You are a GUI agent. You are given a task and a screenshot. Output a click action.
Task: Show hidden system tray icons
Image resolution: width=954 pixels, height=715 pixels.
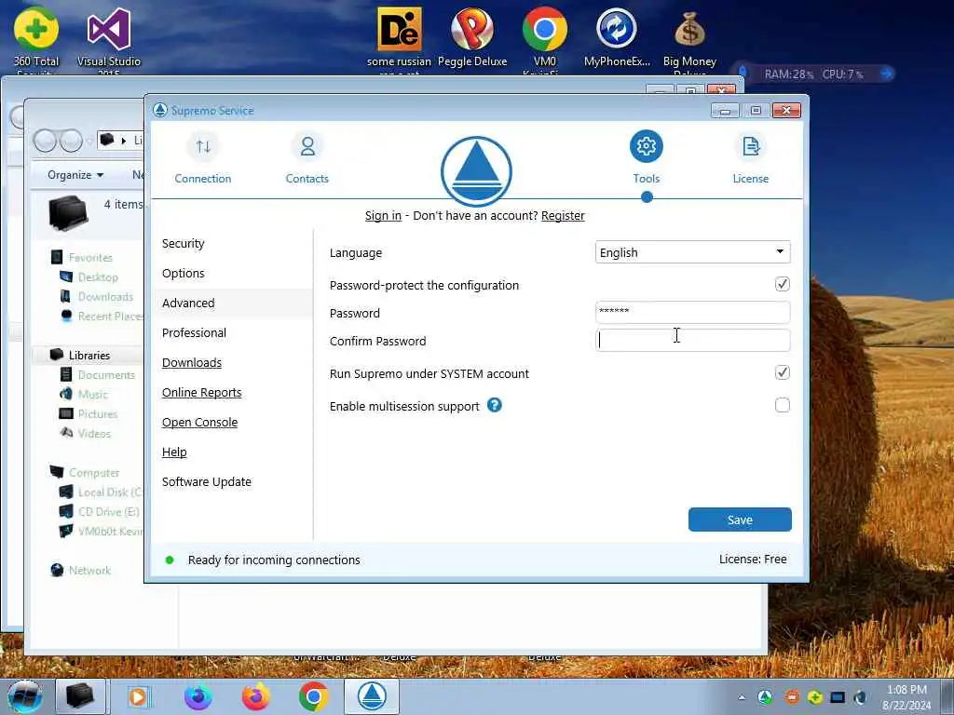pos(742,697)
